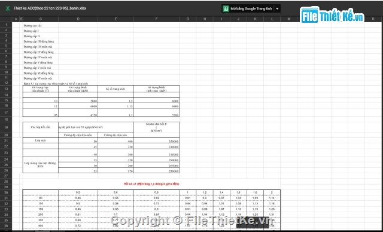
Task: Select column G header
Action: coord(187,19)
